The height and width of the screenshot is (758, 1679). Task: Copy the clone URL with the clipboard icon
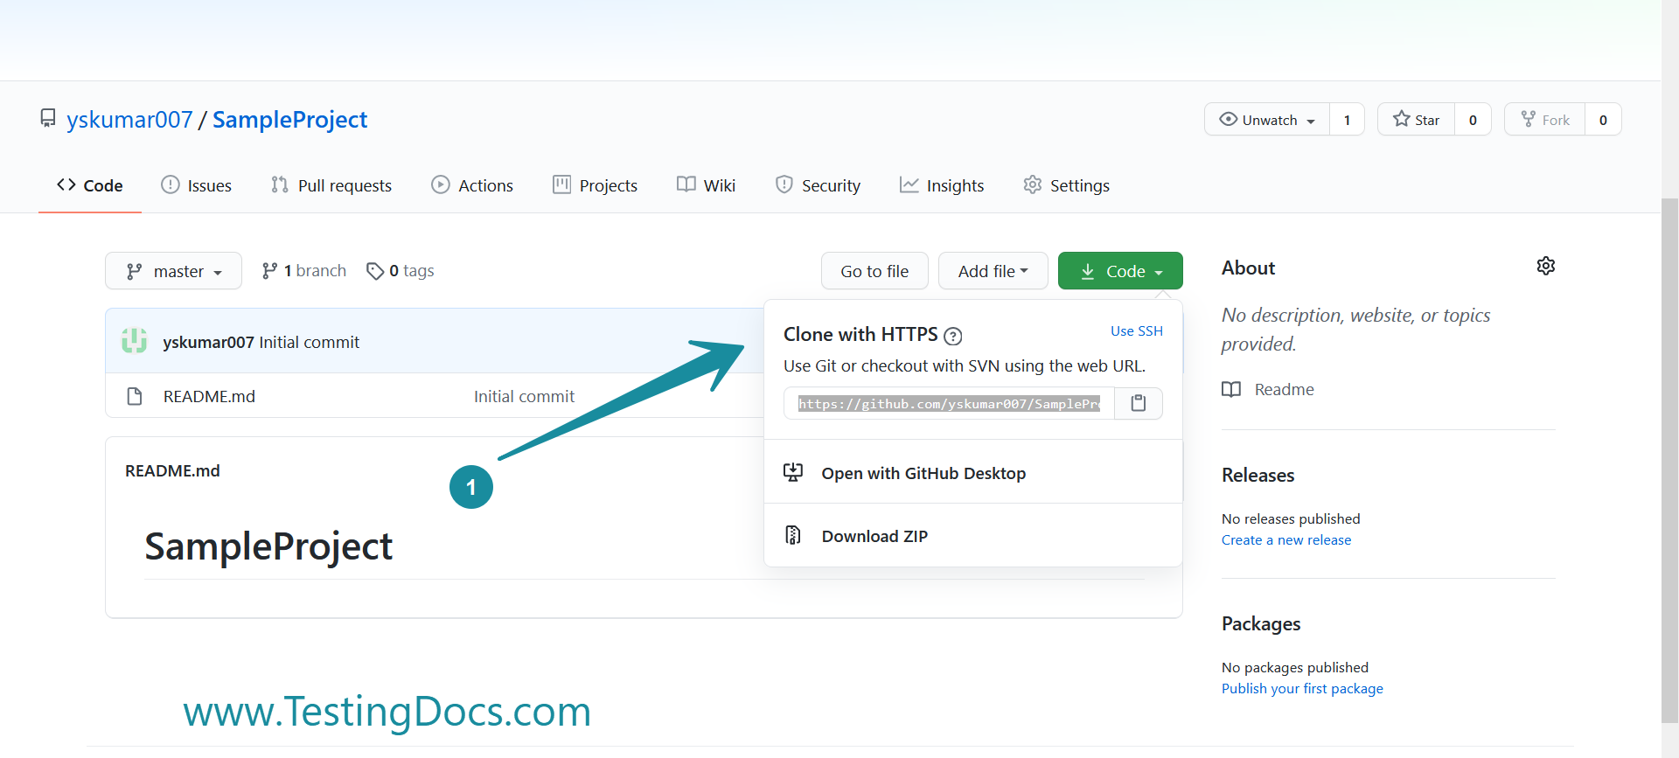click(1138, 403)
